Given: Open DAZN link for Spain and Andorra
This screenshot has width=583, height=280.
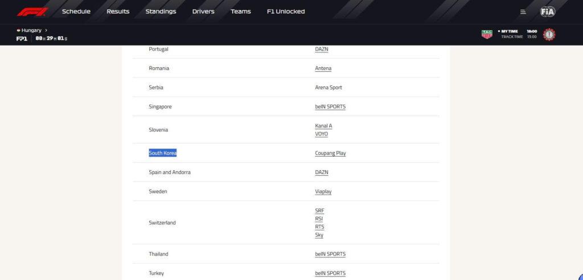Looking at the screenshot, I should click(x=322, y=172).
